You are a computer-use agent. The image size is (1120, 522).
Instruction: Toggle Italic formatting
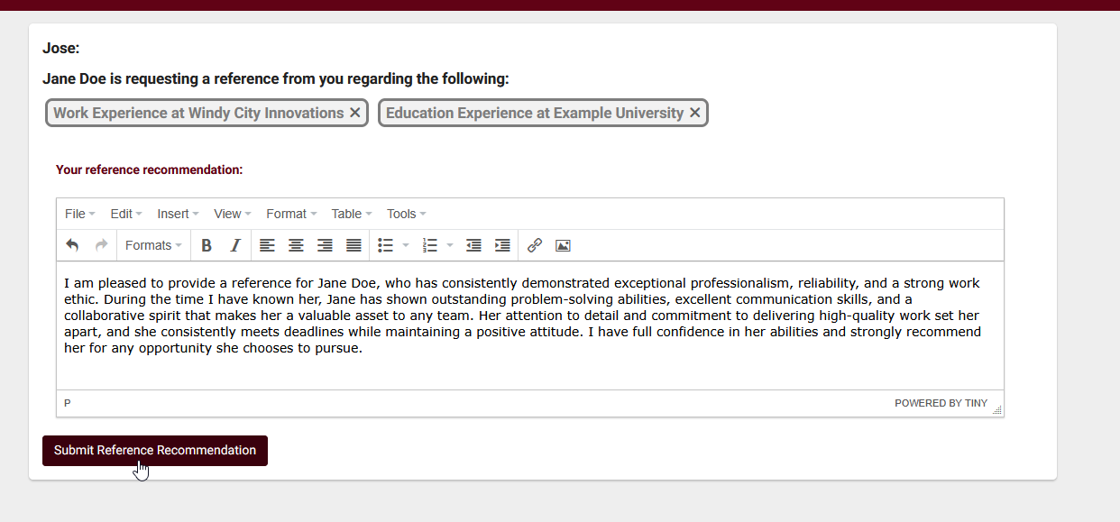(235, 245)
